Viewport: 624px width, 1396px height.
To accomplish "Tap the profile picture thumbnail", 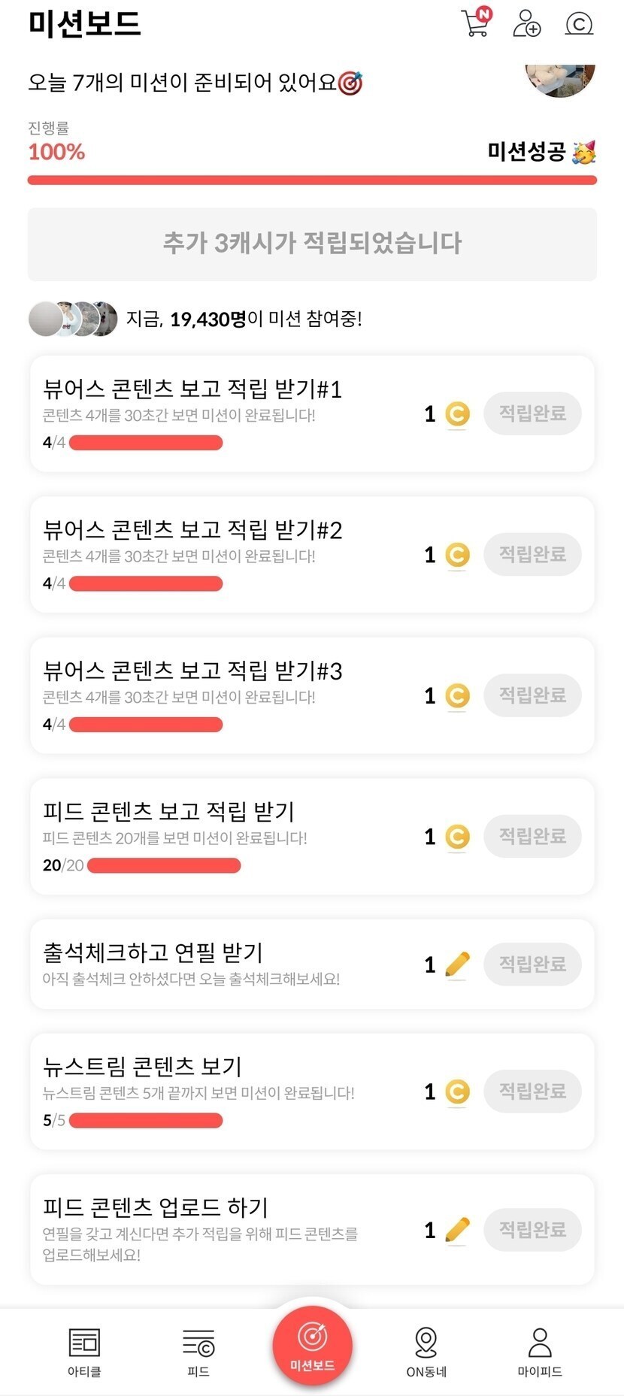I will coord(560,79).
